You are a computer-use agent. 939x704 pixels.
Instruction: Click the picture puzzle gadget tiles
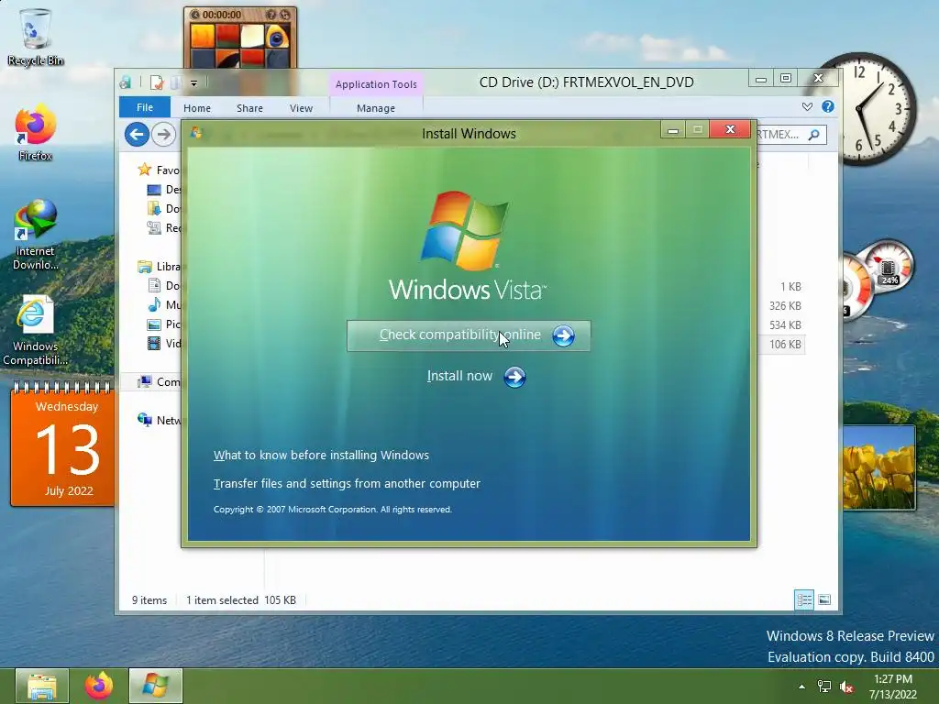240,45
